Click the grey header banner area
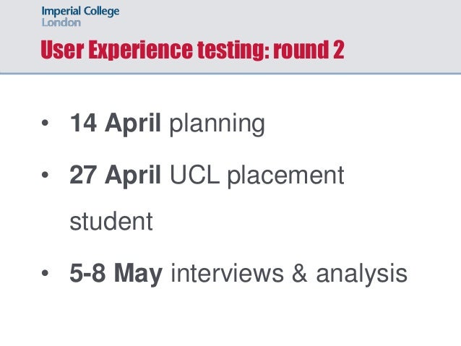Screen dimensions: 461x346 231,36
